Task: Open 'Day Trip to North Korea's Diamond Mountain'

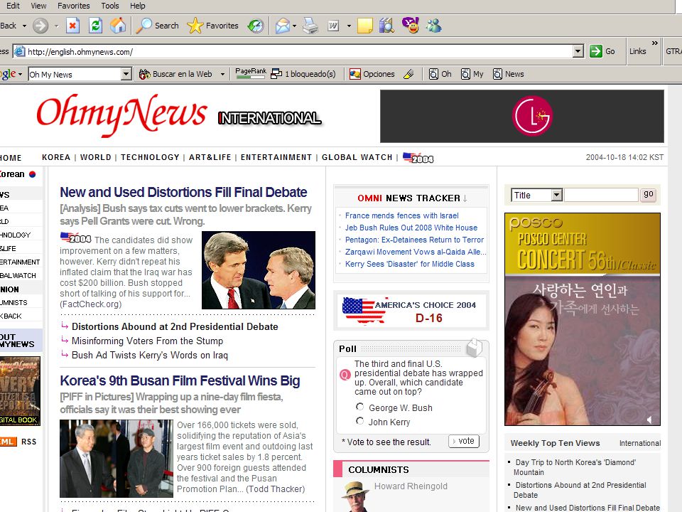Action: (x=574, y=467)
